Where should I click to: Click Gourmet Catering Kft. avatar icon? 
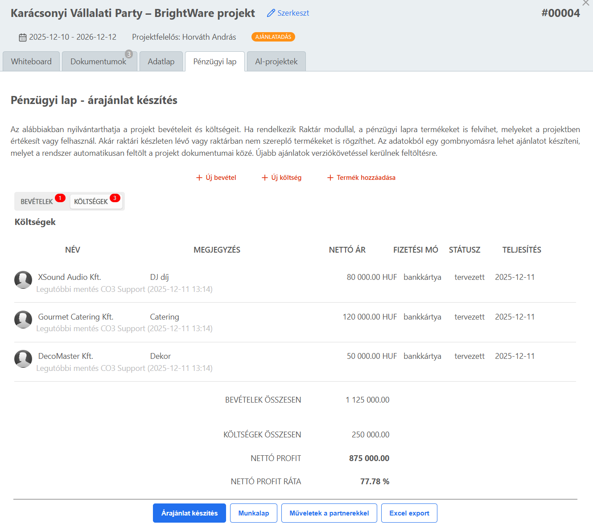(23, 320)
